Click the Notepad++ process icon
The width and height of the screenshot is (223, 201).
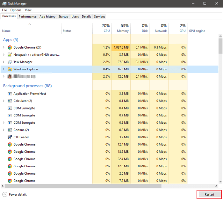tap(10, 55)
